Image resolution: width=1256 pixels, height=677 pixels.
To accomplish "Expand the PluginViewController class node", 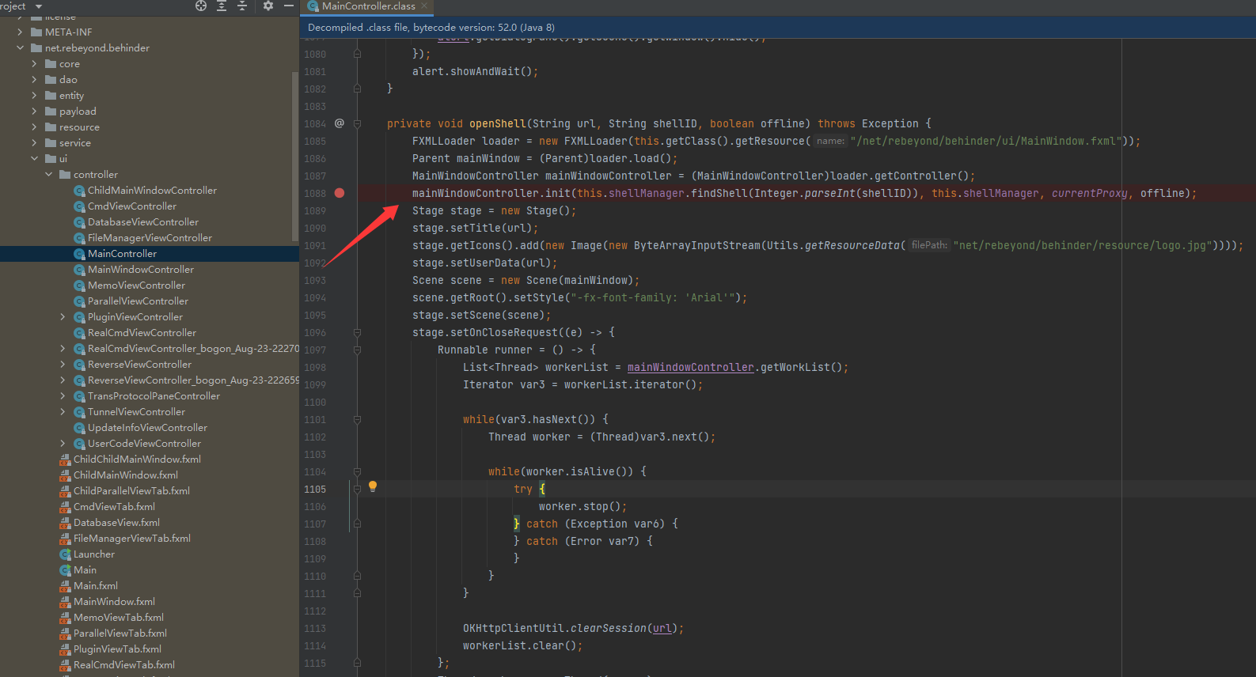I will point(63,317).
